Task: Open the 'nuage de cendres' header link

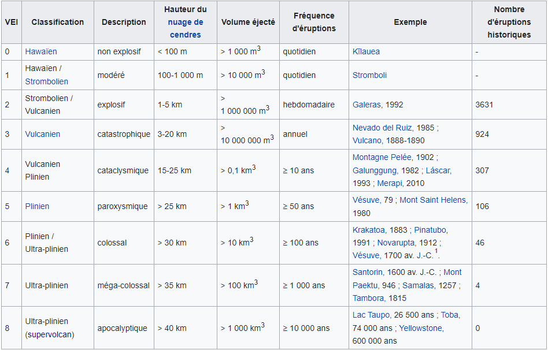Action: pos(185,28)
